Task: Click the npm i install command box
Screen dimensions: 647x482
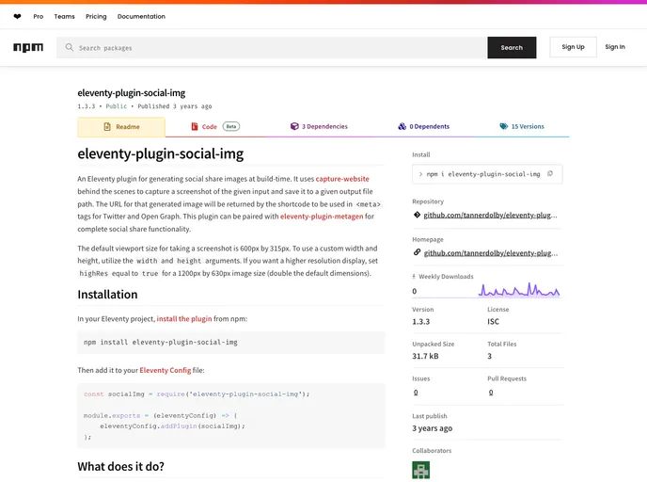Action: pos(487,174)
